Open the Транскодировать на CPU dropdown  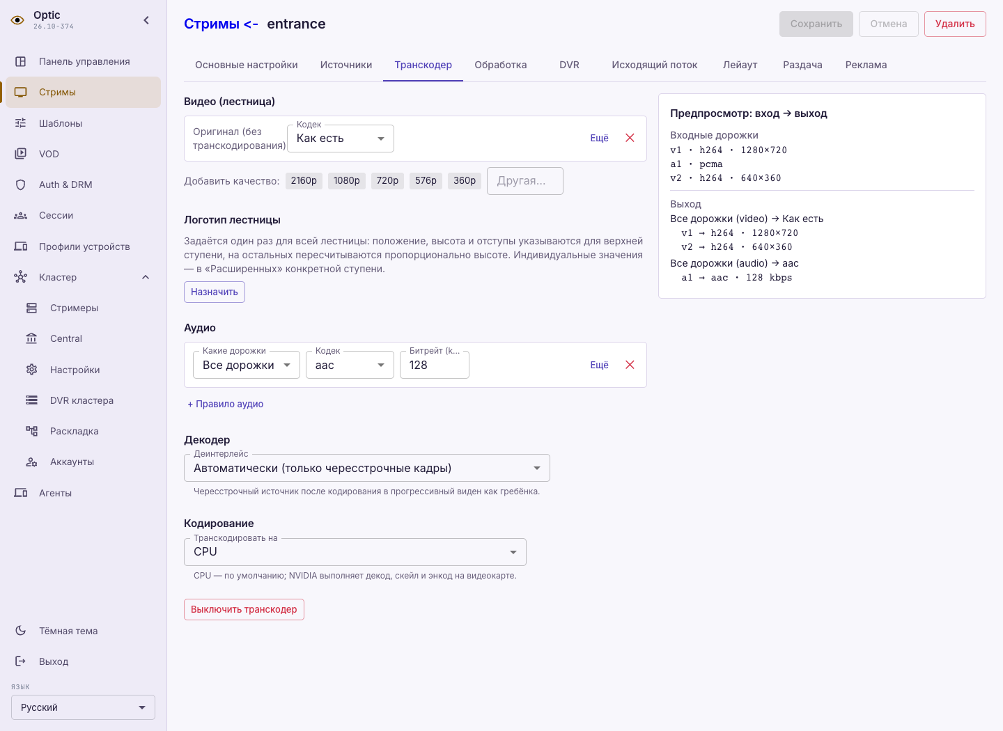[x=355, y=552]
